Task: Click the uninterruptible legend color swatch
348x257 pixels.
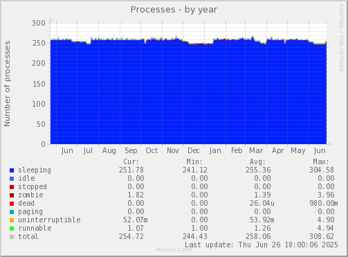Action: pos(12,220)
